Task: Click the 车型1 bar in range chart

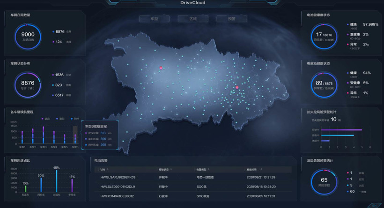Action: pyautogui.click(x=22, y=137)
